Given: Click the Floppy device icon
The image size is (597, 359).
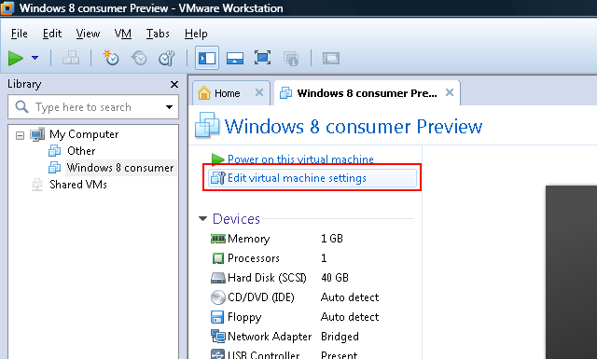Looking at the screenshot, I should tap(217, 317).
